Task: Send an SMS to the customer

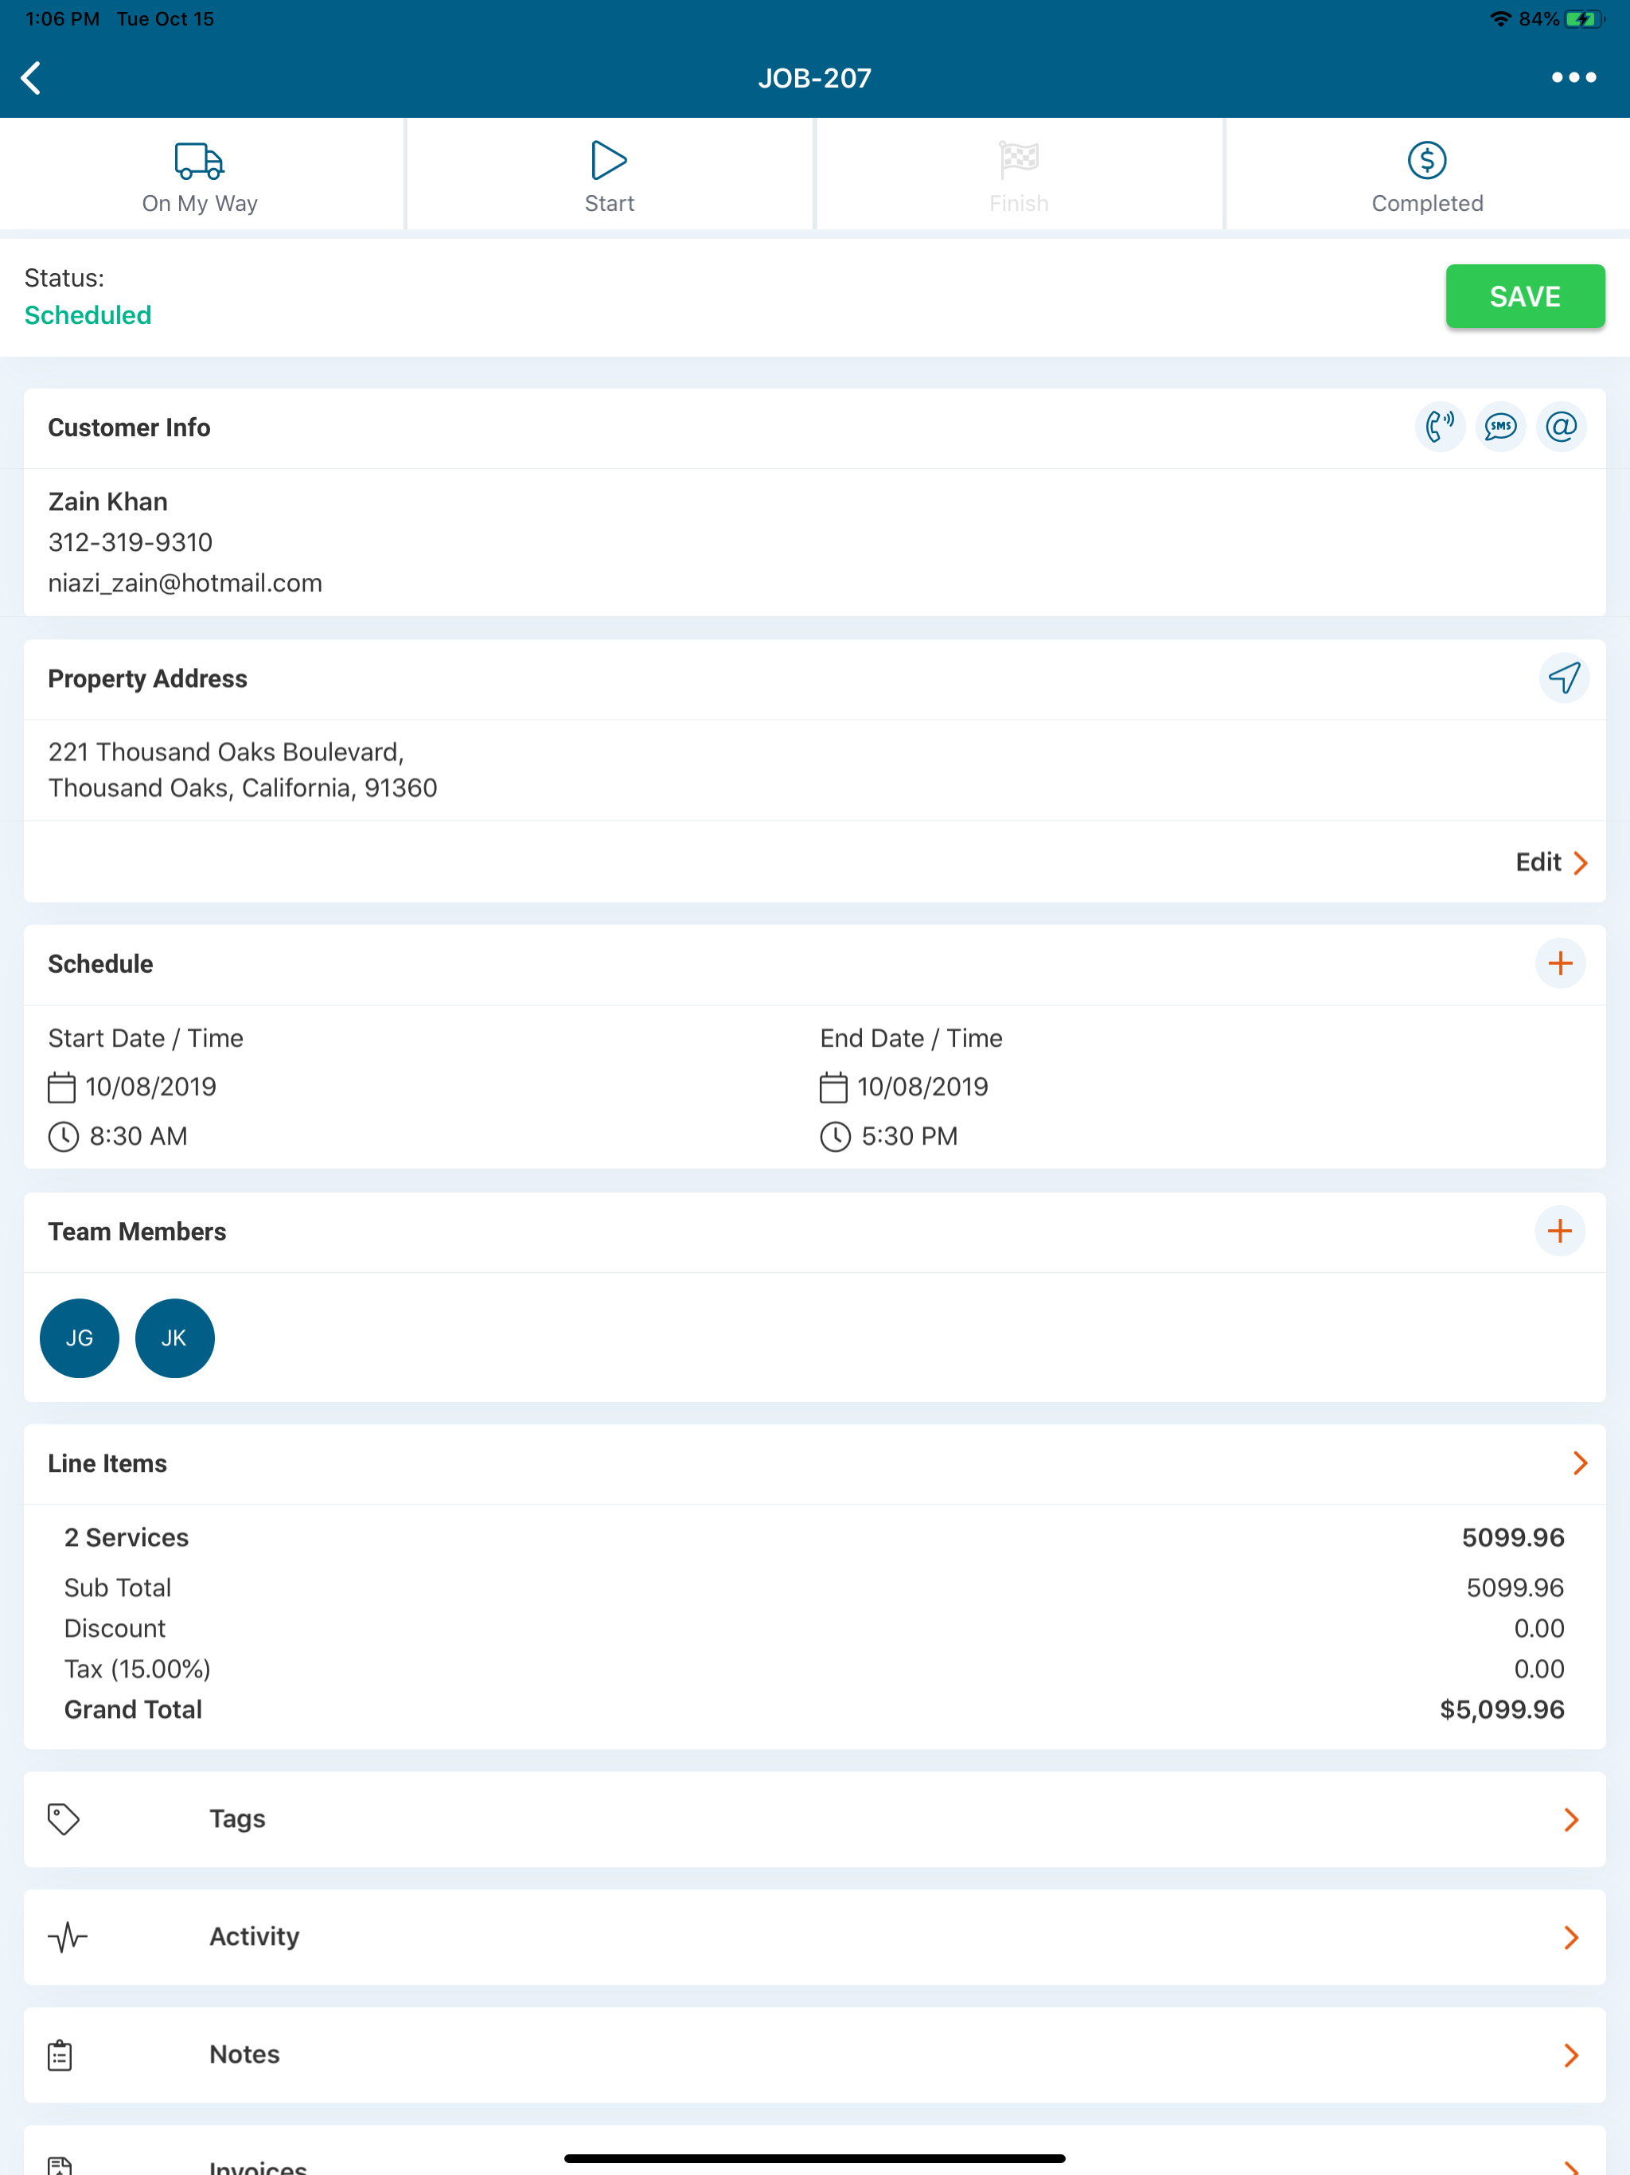Action: tap(1500, 427)
